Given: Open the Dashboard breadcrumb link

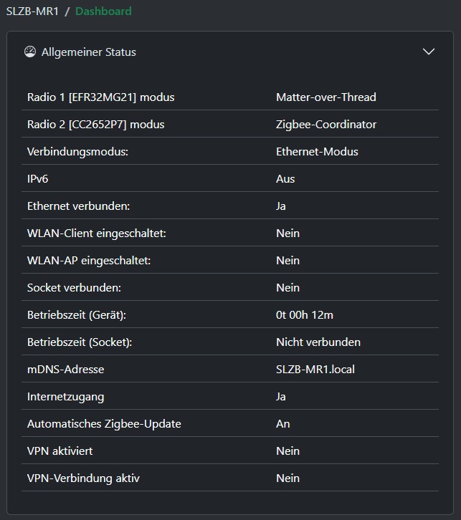Looking at the screenshot, I should 103,11.
